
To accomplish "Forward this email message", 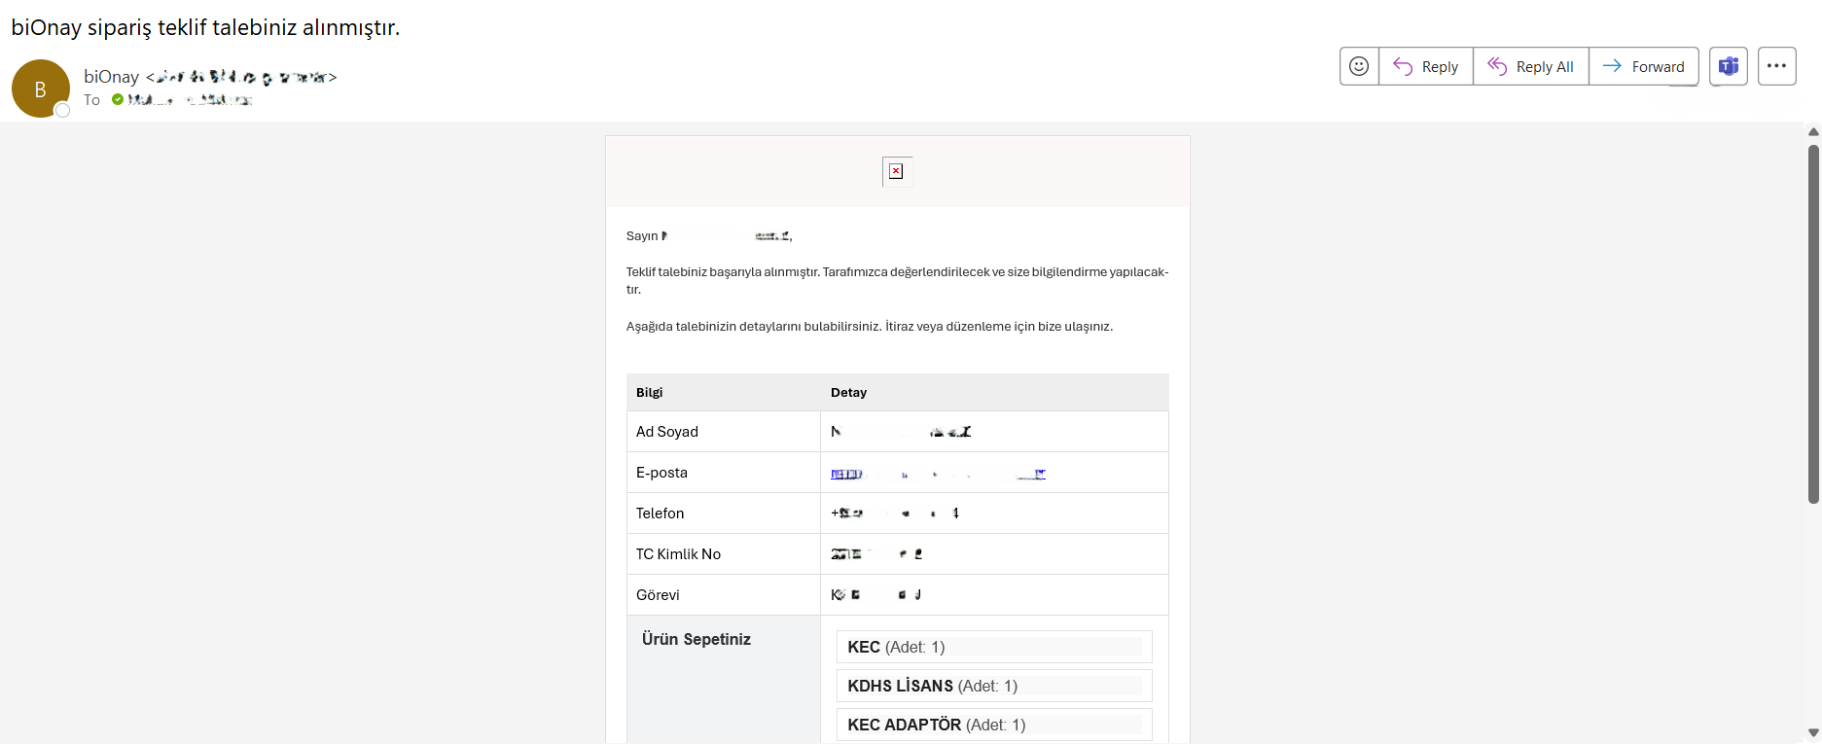I will coord(1644,66).
